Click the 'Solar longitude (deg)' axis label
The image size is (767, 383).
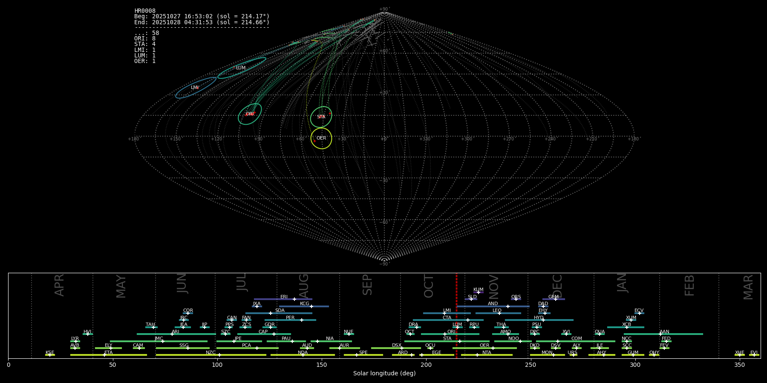(384, 374)
